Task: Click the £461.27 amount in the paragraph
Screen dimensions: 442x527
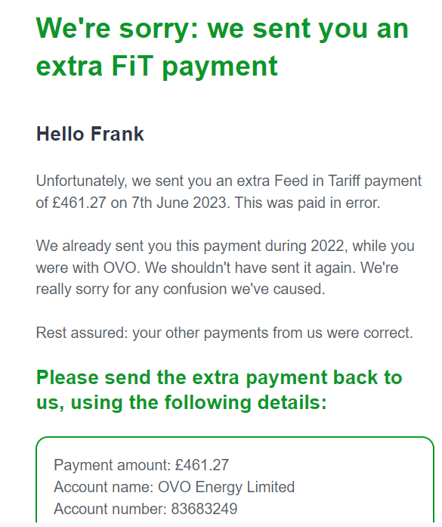Action: coord(79,203)
